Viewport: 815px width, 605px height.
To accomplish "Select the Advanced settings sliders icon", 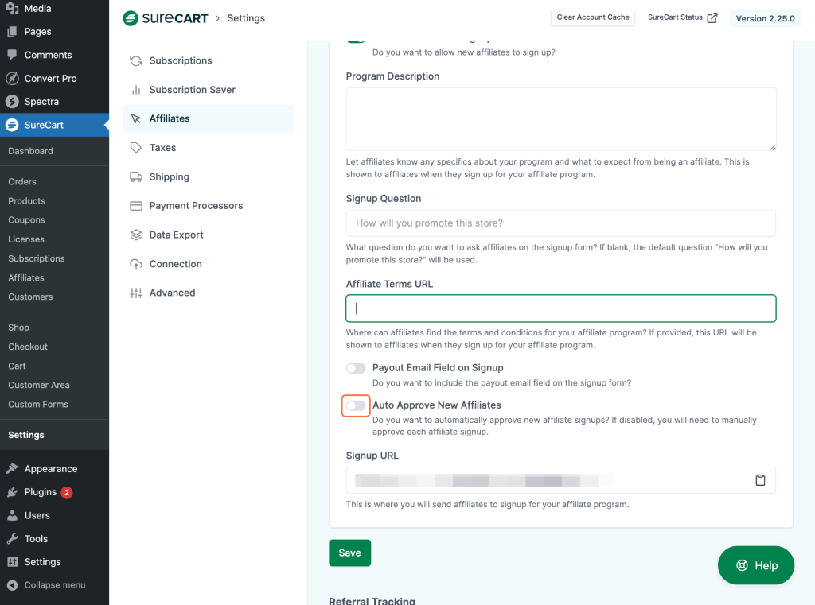I will [x=134, y=293].
